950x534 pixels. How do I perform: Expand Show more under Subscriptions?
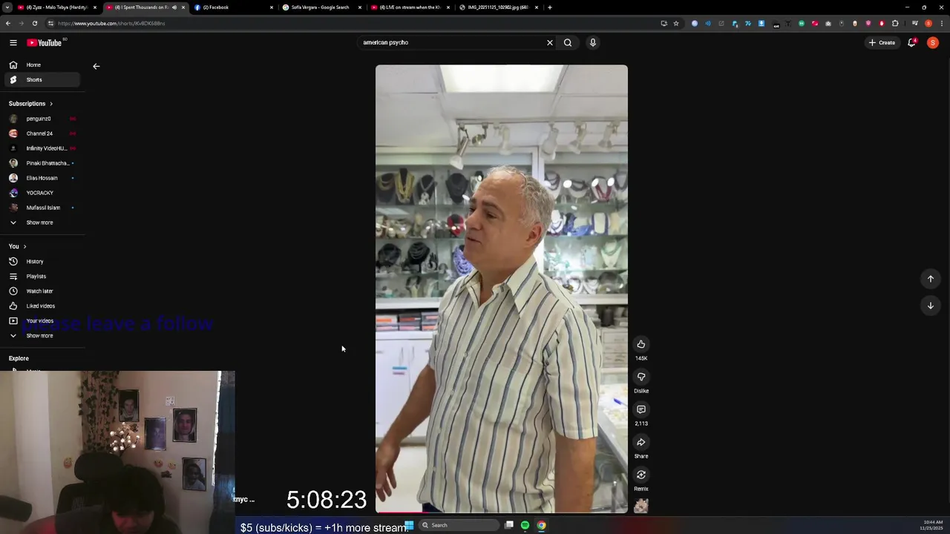pyautogui.click(x=42, y=222)
